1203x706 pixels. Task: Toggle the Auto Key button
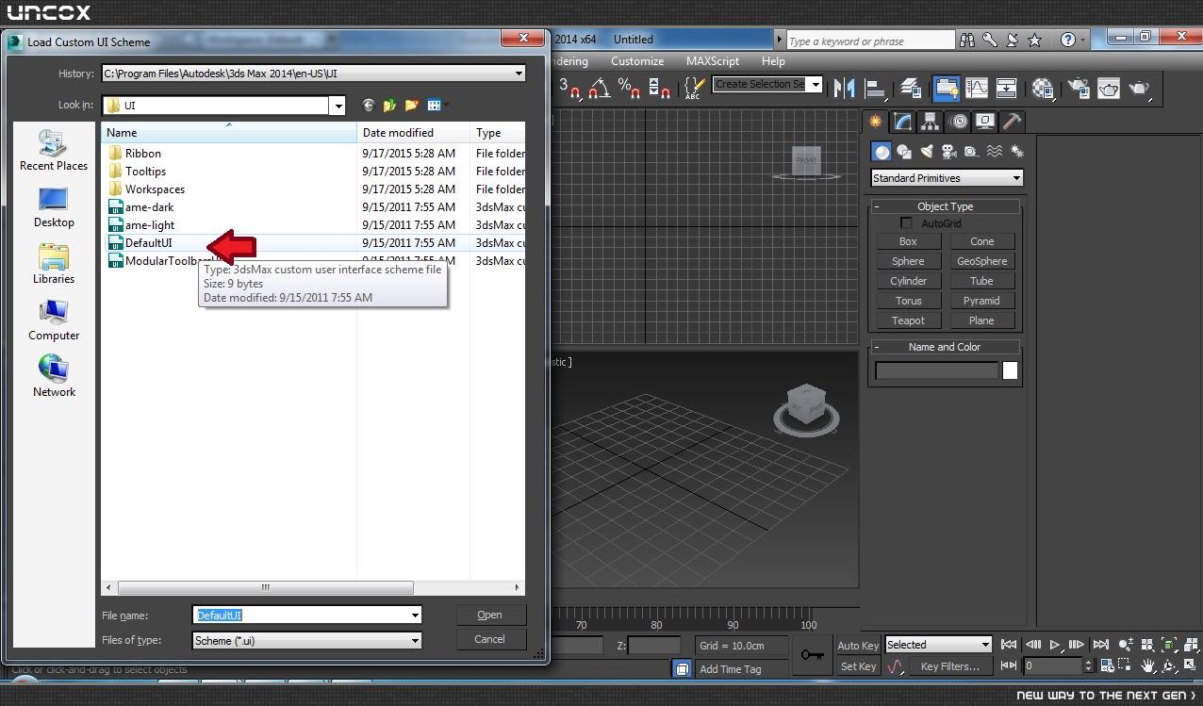[858, 646]
